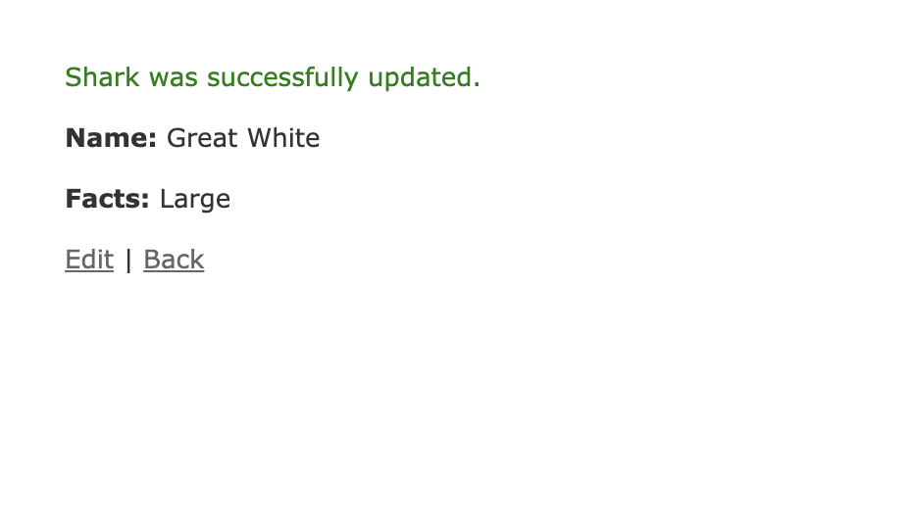Image resolution: width=910 pixels, height=523 pixels.
Task: Click the letter 'L' in 'Large'
Action: [x=166, y=199]
